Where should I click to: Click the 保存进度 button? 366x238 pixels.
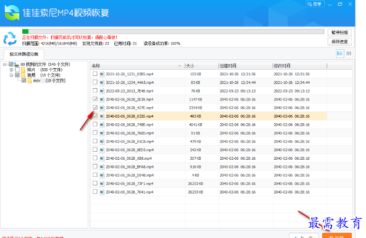(339, 42)
